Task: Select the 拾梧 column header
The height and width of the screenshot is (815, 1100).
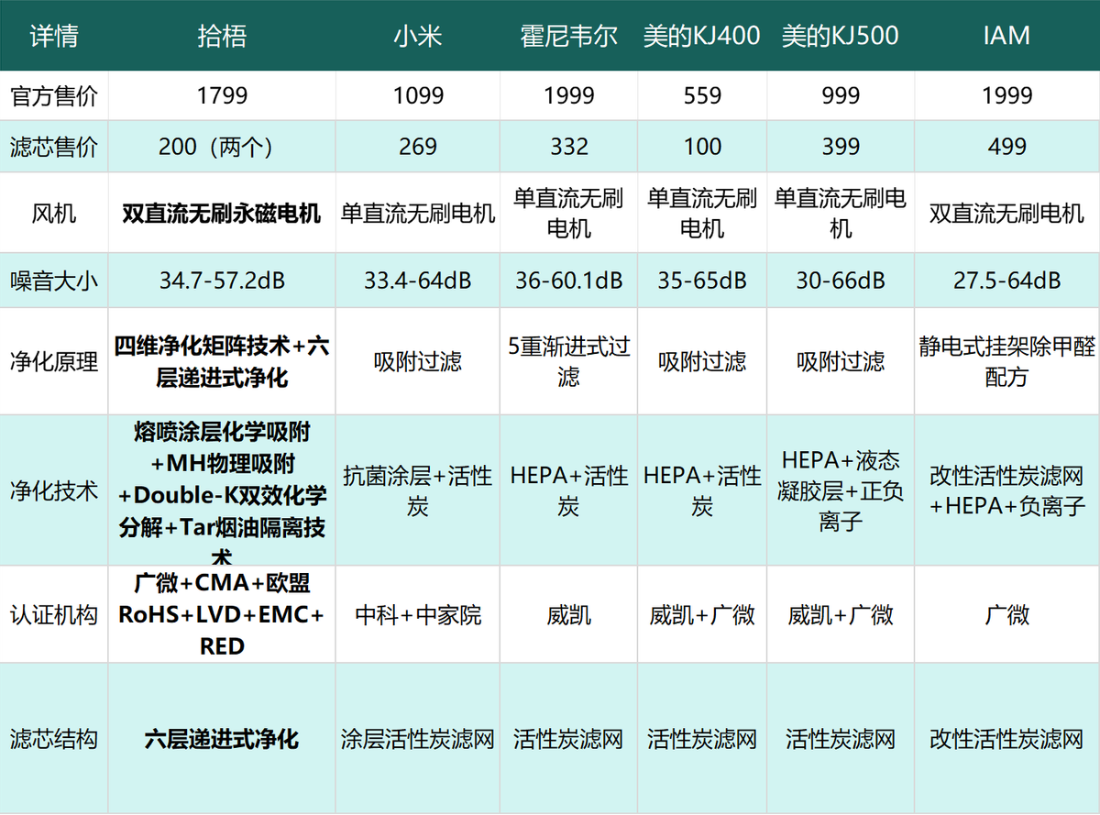Action: pyautogui.click(x=222, y=36)
